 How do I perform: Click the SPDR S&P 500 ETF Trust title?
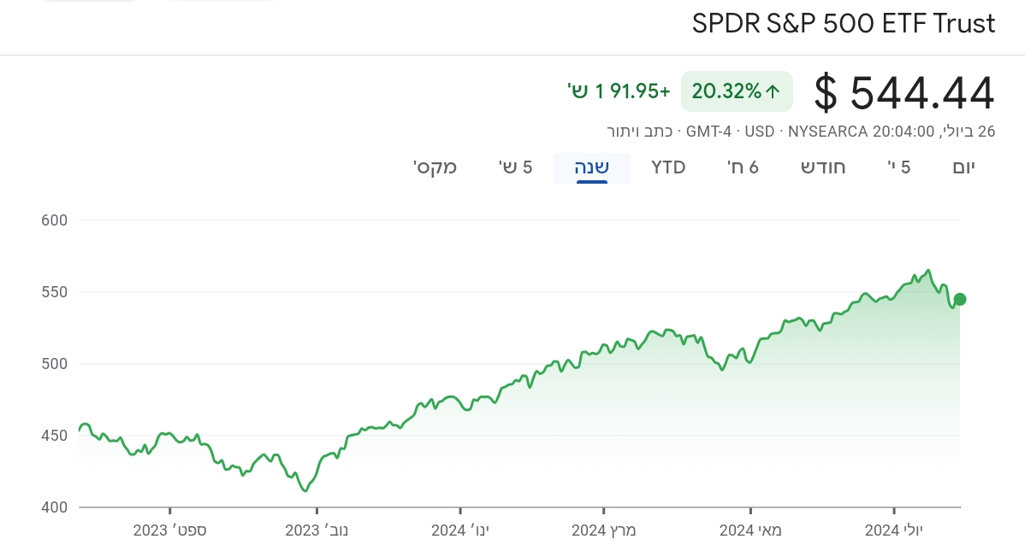click(x=844, y=24)
